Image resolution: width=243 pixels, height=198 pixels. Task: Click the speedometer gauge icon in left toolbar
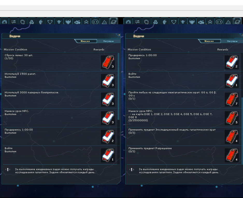coord(5,22)
